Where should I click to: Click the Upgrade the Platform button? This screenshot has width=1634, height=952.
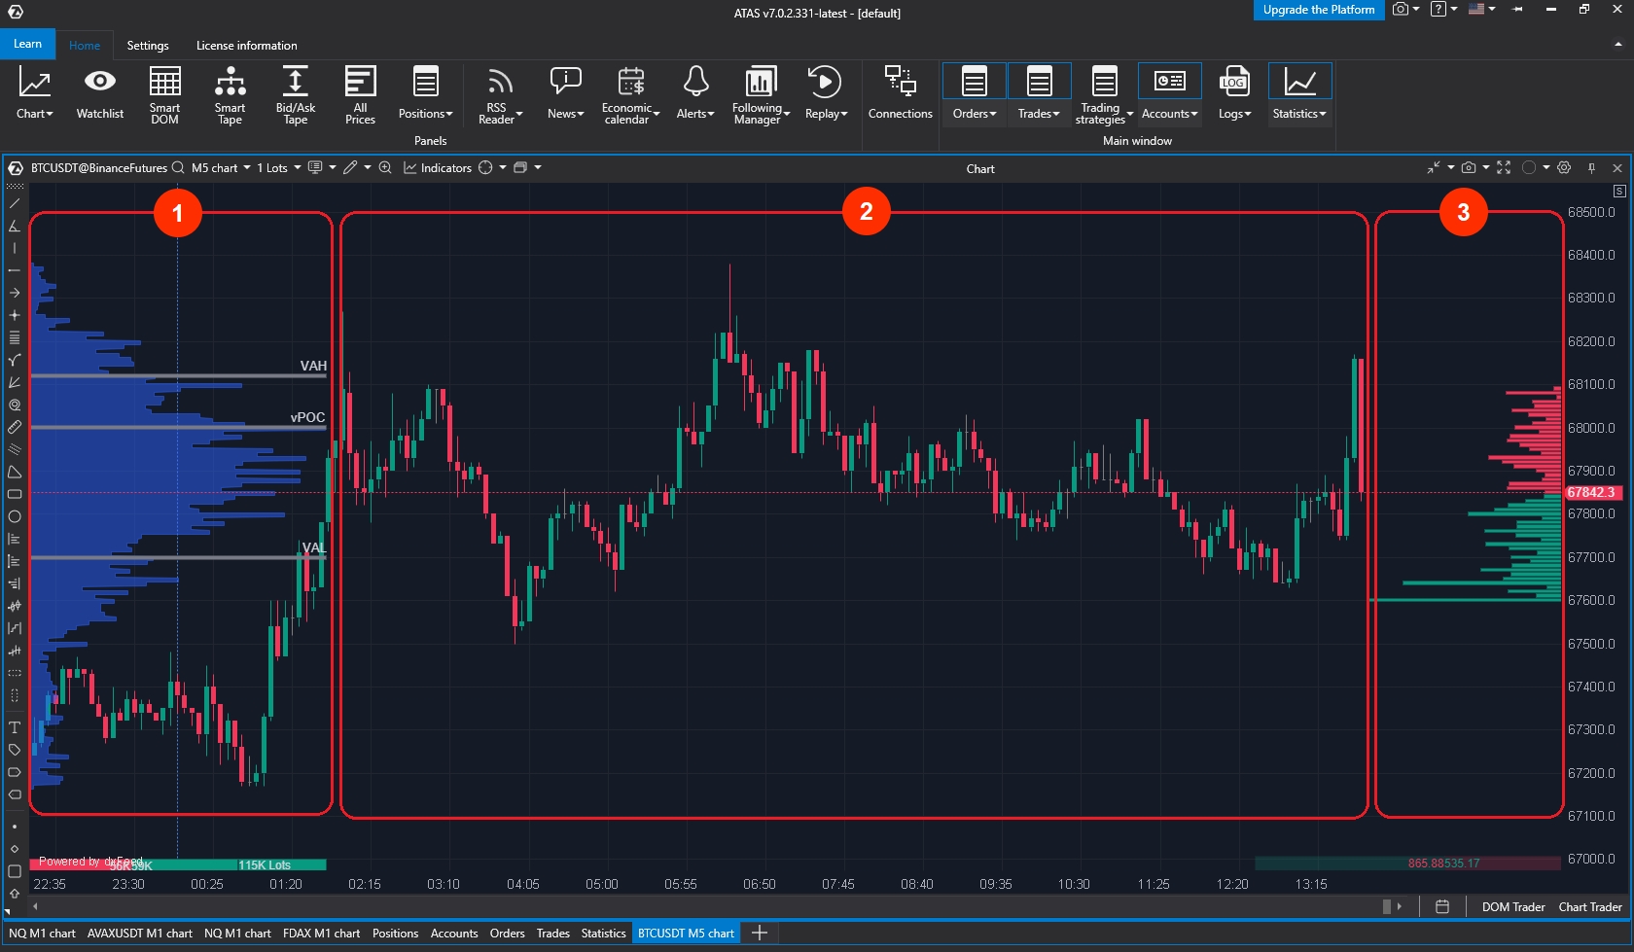click(1318, 10)
